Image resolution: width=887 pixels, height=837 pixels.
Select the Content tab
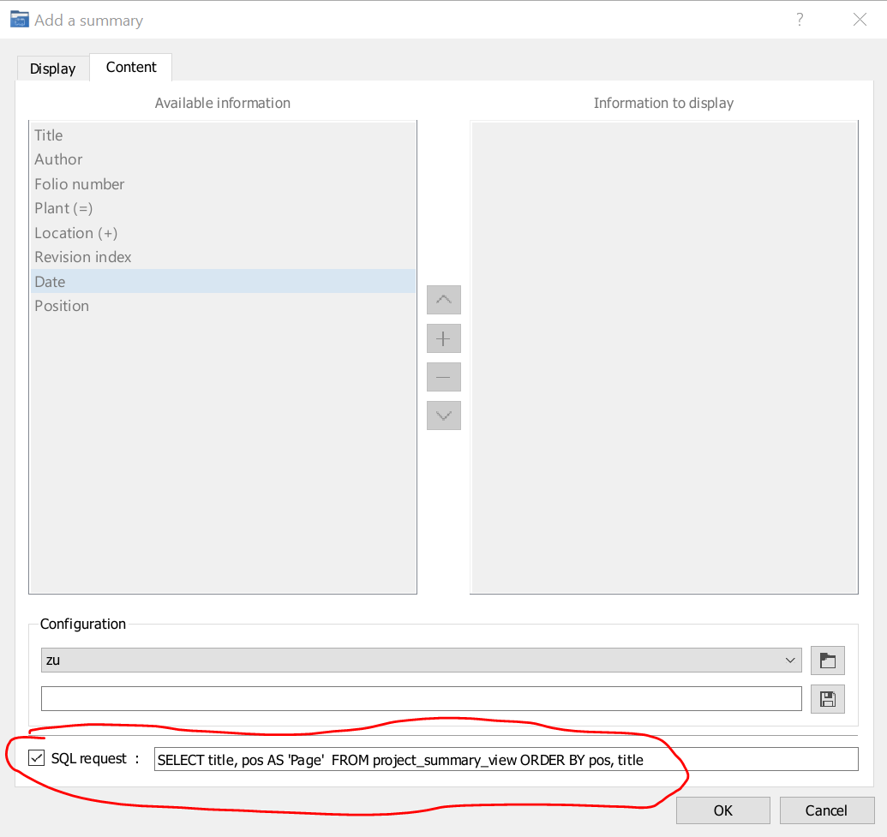pyautogui.click(x=131, y=67)
